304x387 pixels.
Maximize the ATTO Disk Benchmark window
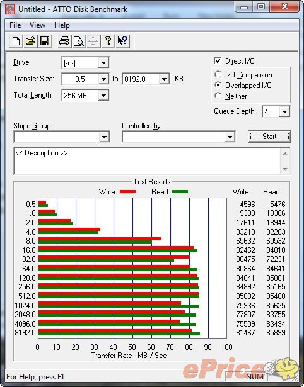click(261, 7)
